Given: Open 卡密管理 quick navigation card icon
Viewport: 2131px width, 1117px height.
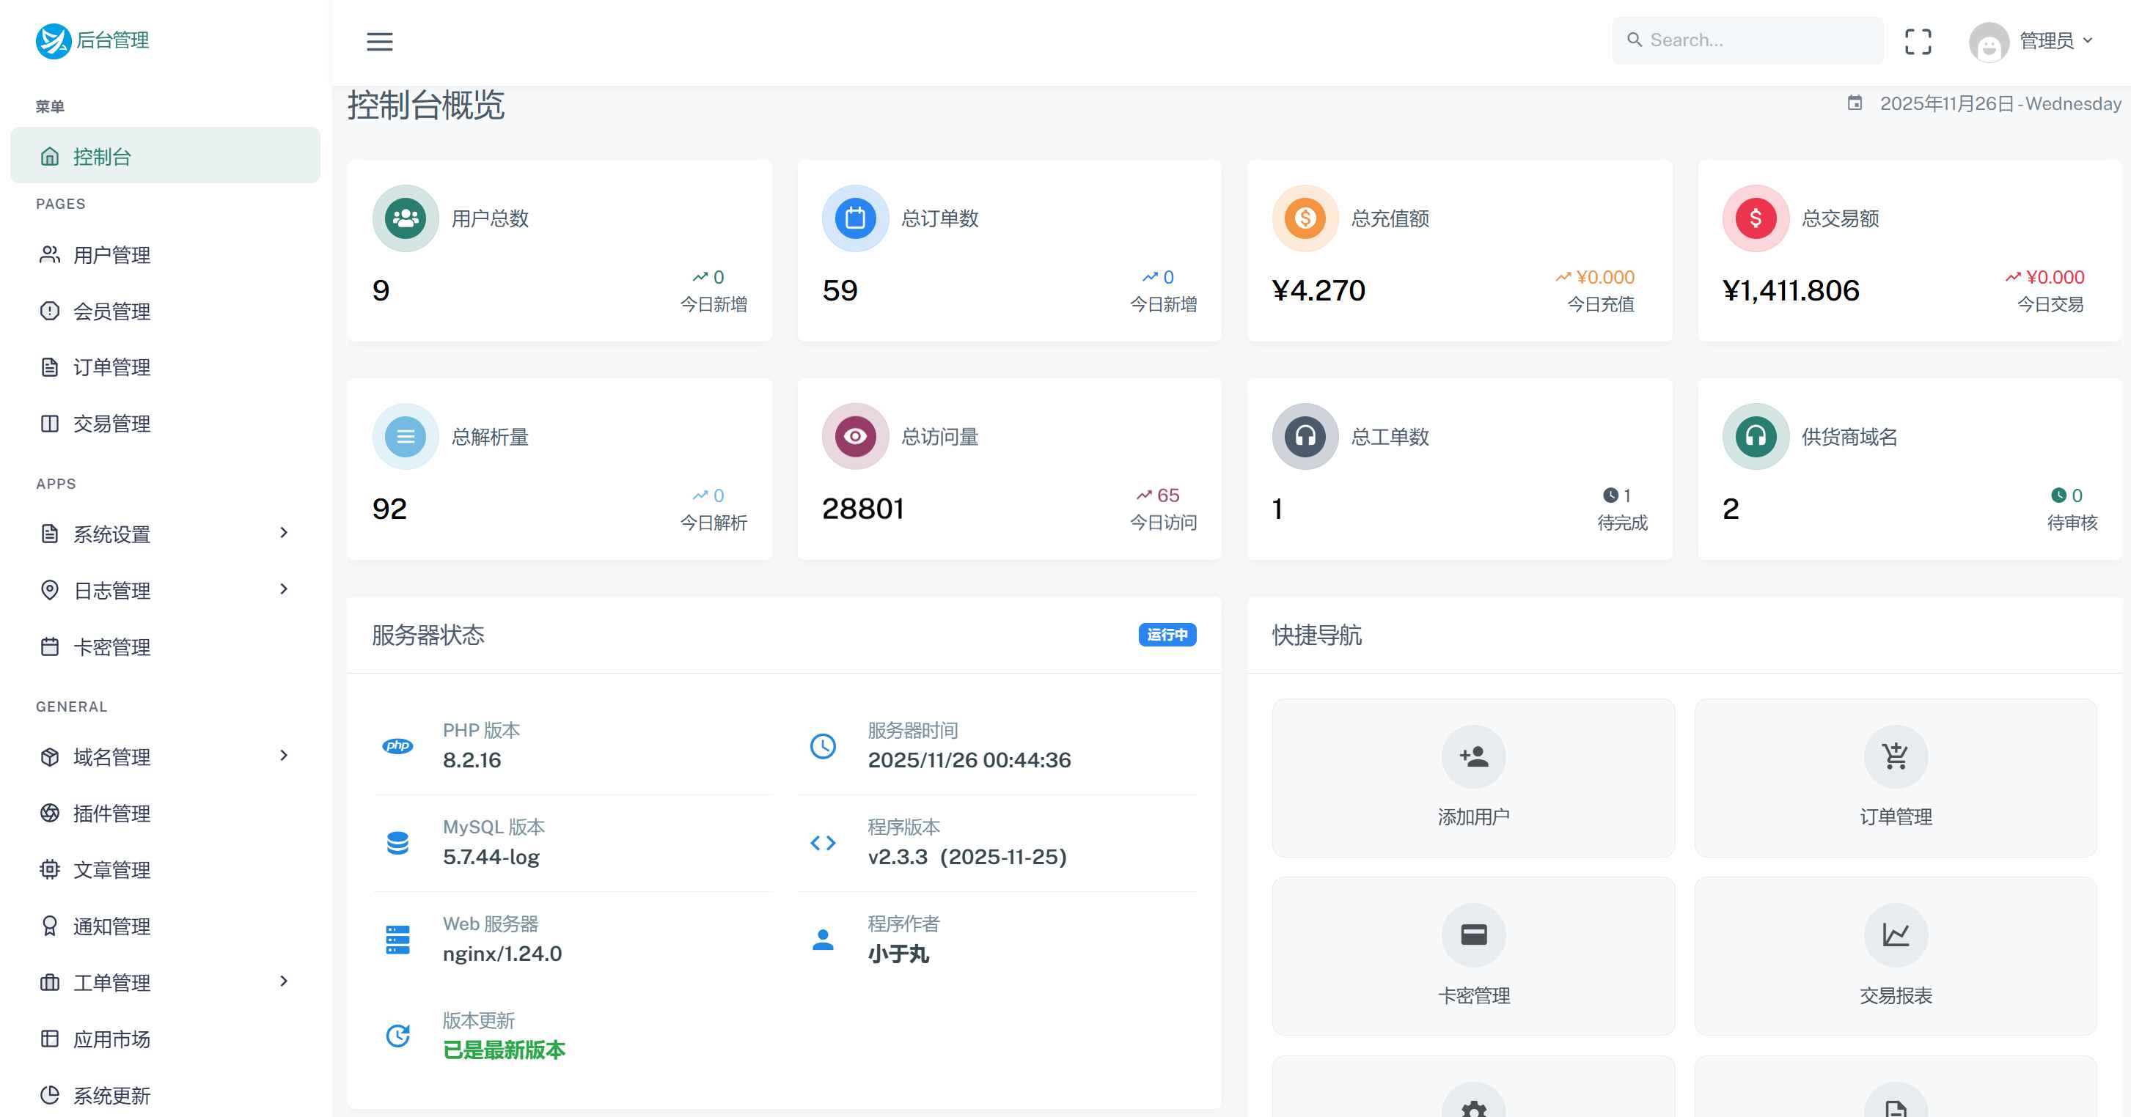Looking at the screenshot, I should (1473, 935).
